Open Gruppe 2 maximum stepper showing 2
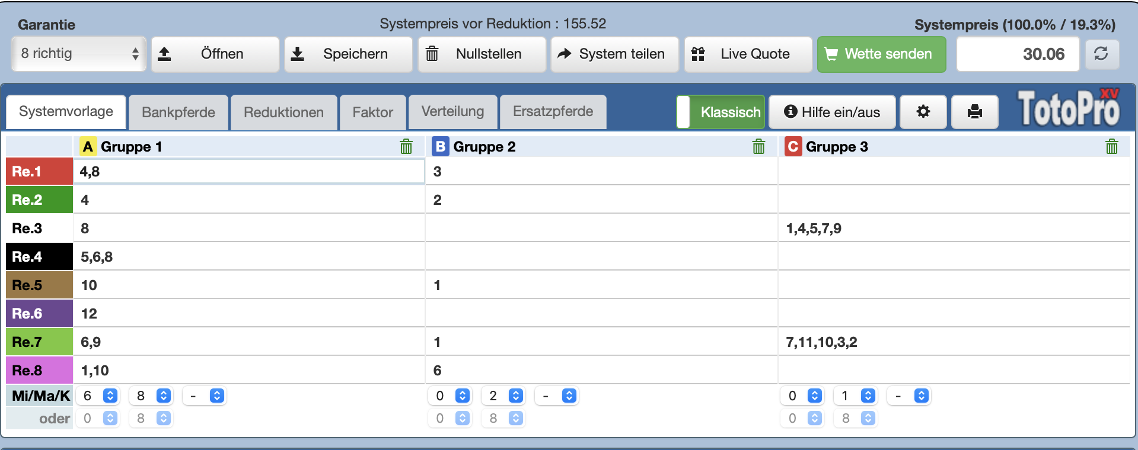 (503, 396)
